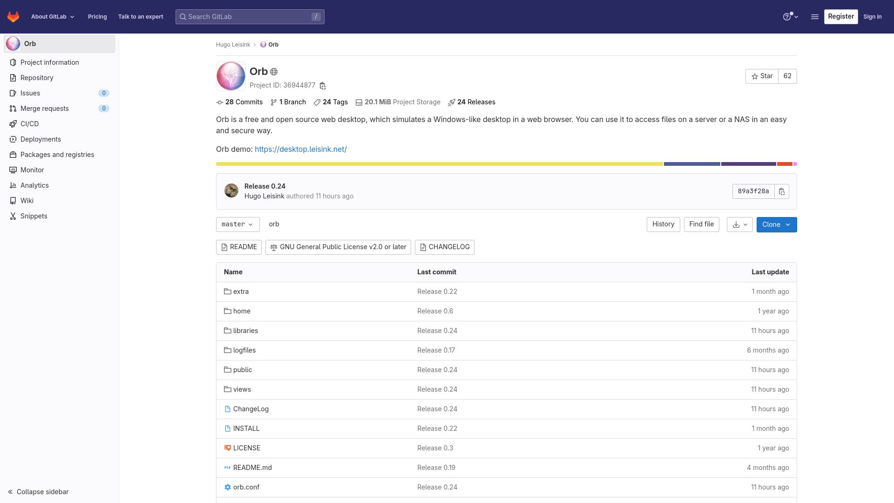This screenshot has width=894, height=503.
Task: Copy the project ID with clipboard icon
Action: (x=323, y=86)
